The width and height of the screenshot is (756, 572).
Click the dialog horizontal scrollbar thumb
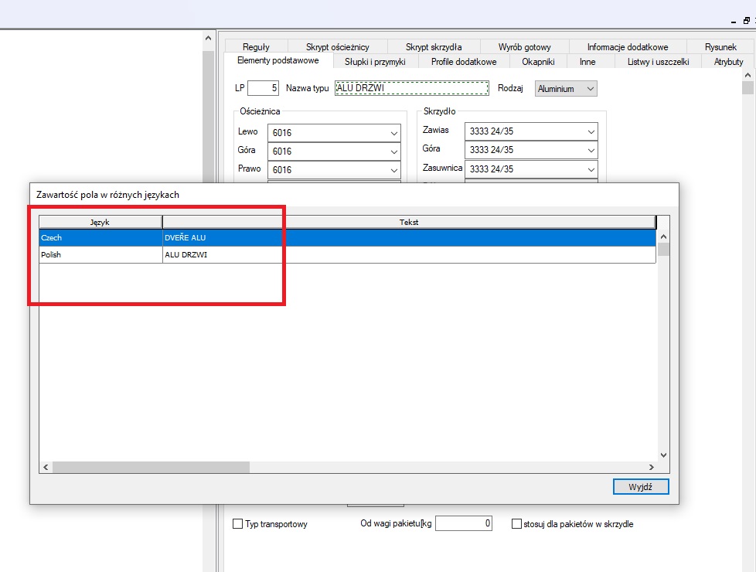[151, 467]
